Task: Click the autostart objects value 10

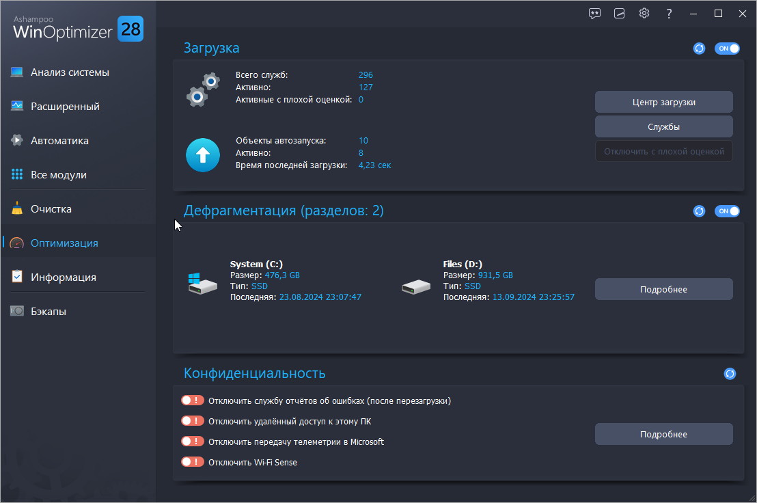Action: (363, 141)
